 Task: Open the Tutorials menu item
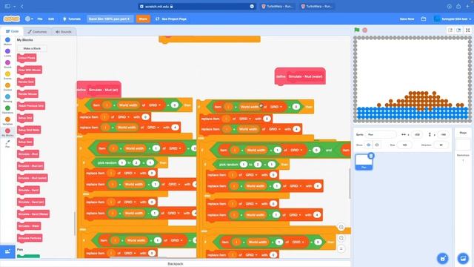pyautogui.click(x=72, y=19)
